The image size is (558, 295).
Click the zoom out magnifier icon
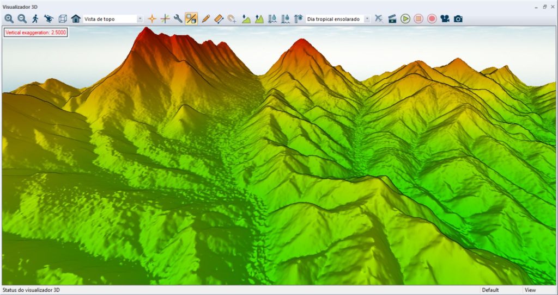pos(22,18)
